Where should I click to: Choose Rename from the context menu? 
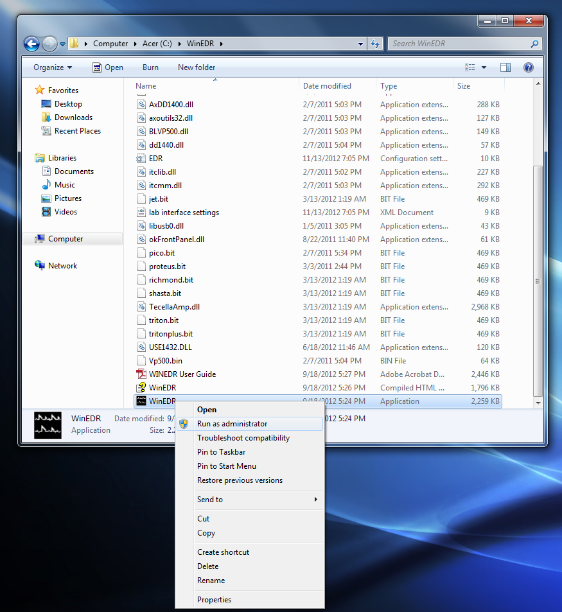coord(250,581)
